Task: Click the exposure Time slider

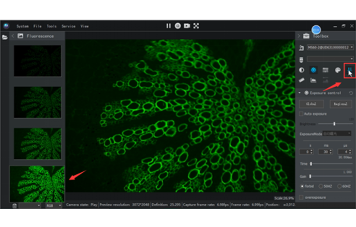Action: click(331, 164)
